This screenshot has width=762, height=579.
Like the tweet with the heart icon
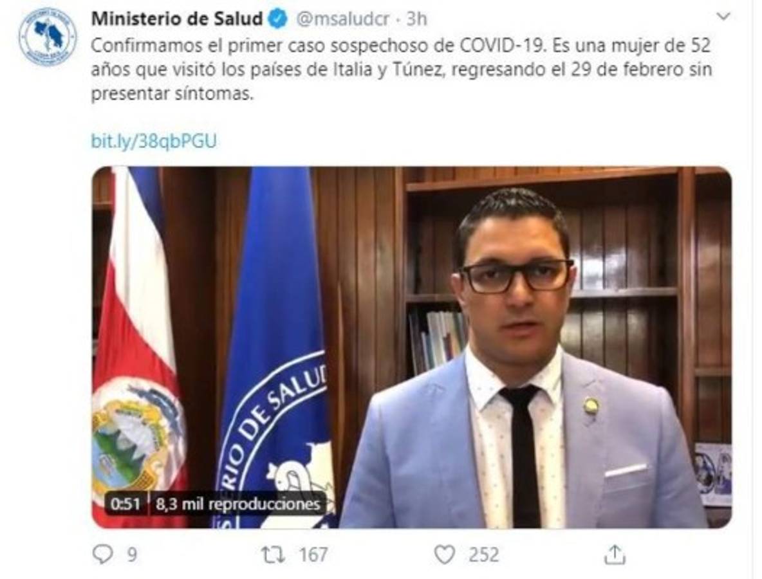[x=444, y=554]
